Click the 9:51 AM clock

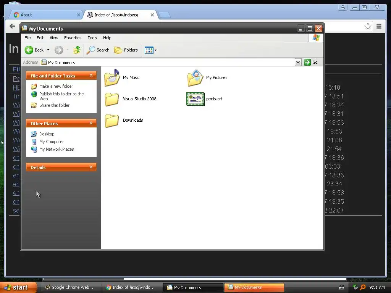point(377,288)
